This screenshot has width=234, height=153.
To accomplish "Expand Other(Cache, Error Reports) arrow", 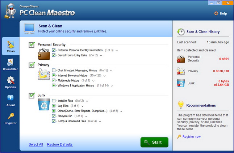I will (x=121, y=111).
